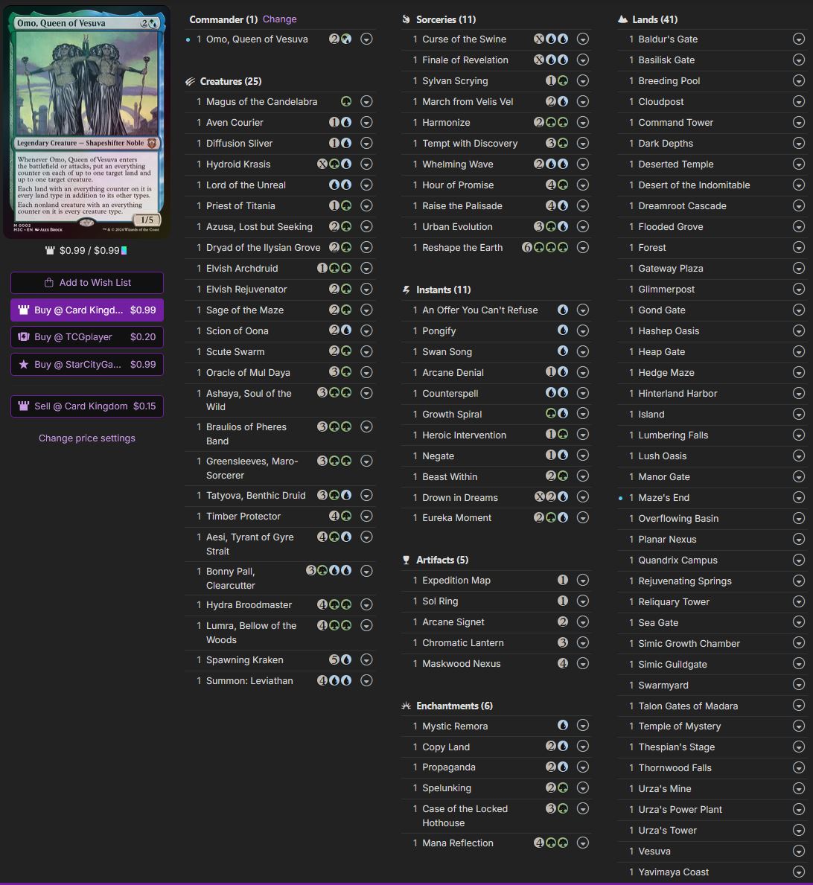The image size is (813, 885).
Task: Select Yavimaya Coast land name
Action: coord(674,872)
